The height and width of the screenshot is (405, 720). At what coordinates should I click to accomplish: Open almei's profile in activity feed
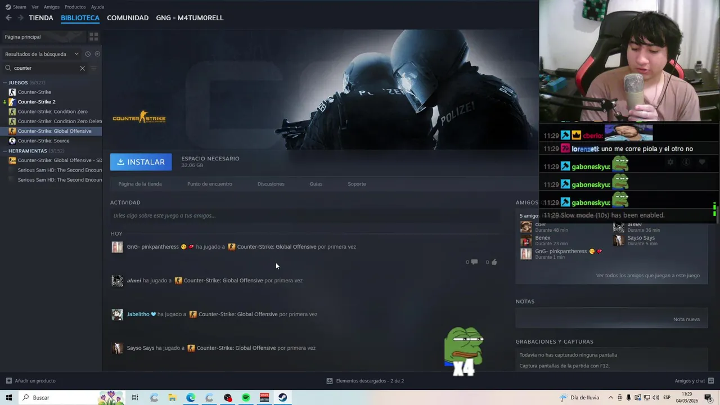[134, 281]
